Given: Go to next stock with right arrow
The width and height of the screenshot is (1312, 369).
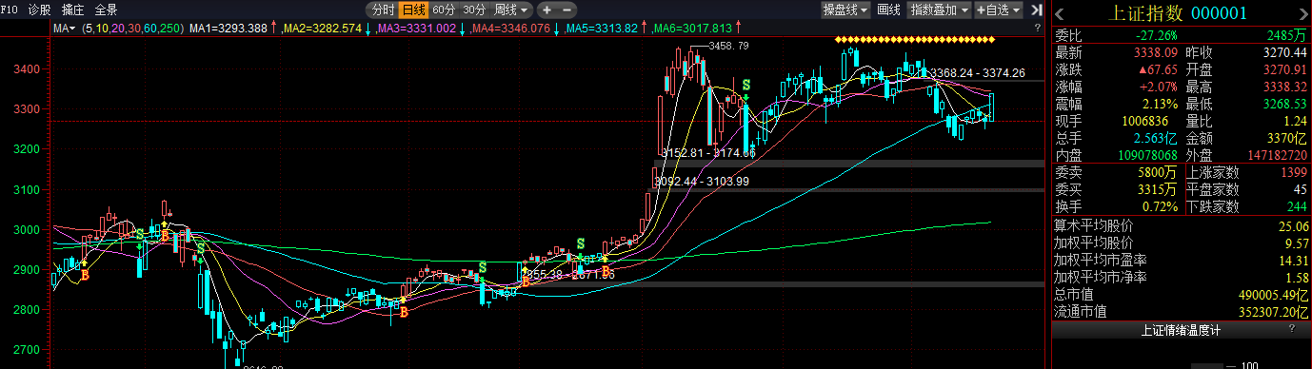Looking at the screenshot, I should 1302,13.
